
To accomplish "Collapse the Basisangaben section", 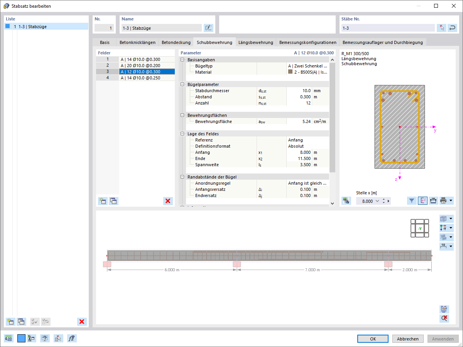I will (x=183, y=60).
